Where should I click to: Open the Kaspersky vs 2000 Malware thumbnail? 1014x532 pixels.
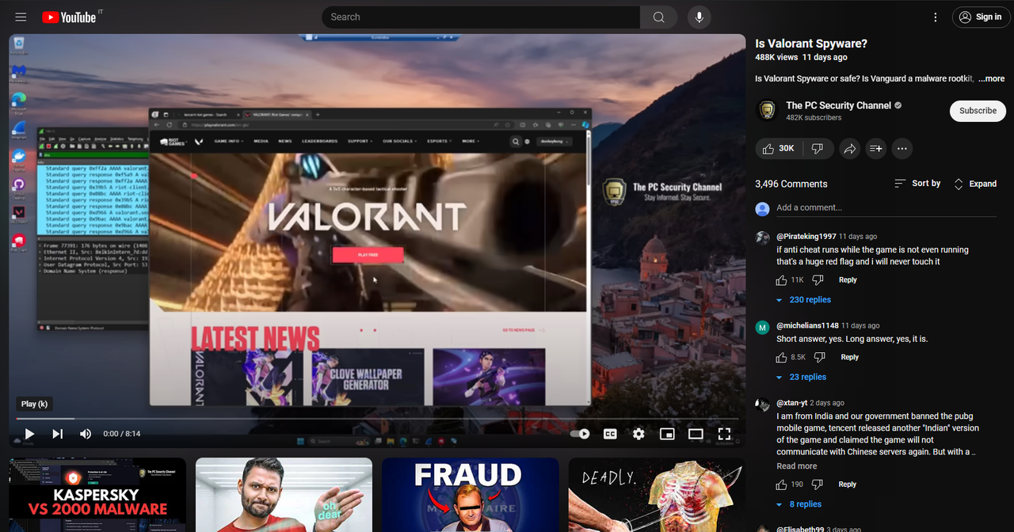point(97,495)
